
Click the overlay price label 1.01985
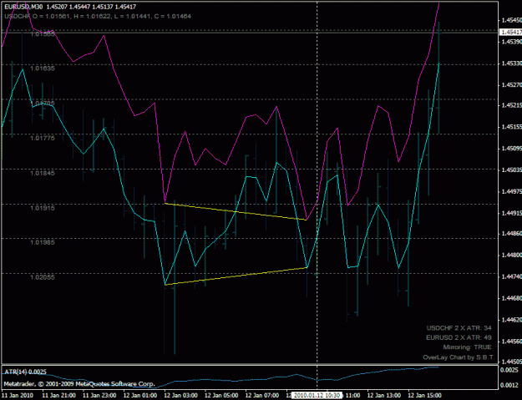[x=43, y=242]
